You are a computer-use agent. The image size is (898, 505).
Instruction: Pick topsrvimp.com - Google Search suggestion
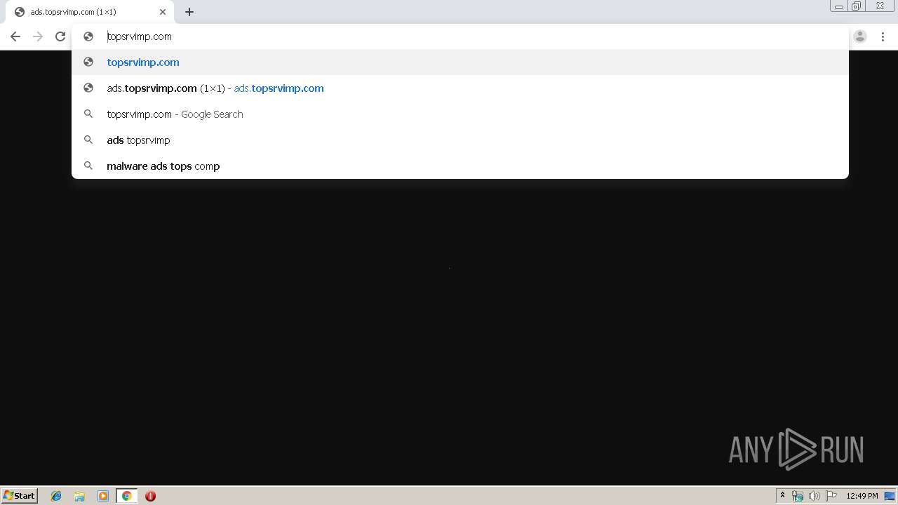click(460, 114)
